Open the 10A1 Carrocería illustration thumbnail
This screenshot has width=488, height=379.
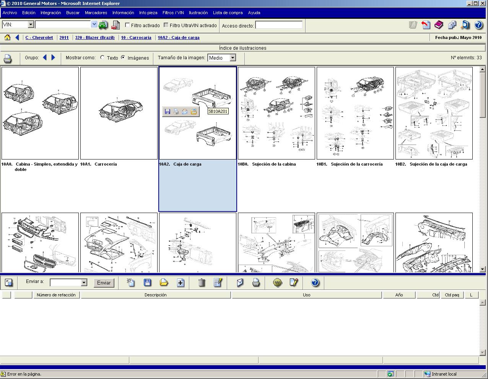pos(119,113)
